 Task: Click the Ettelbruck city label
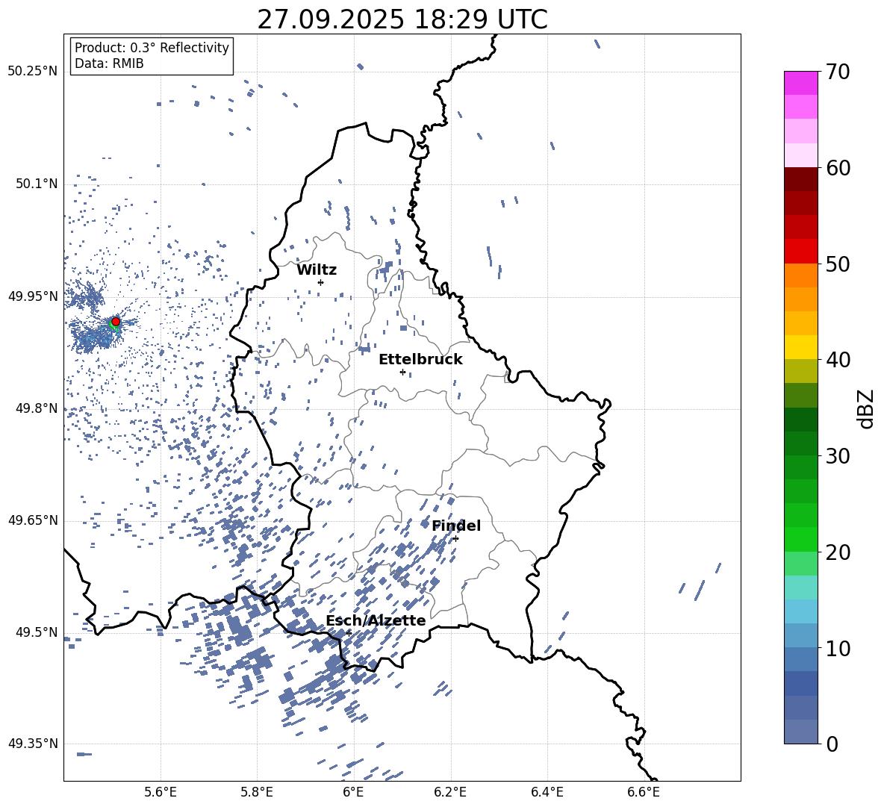click(x=420, y=360)
